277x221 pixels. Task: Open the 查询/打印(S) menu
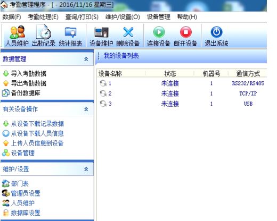tap(82, 17)
